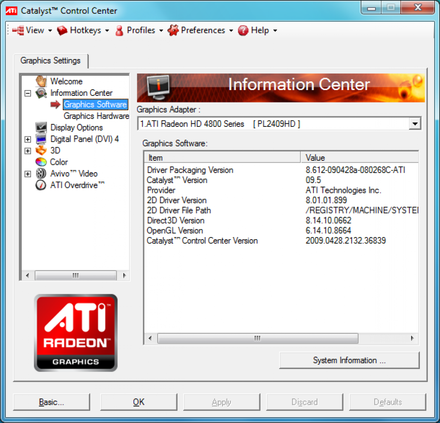Select the 2D Driver Version row

point(282,200)
